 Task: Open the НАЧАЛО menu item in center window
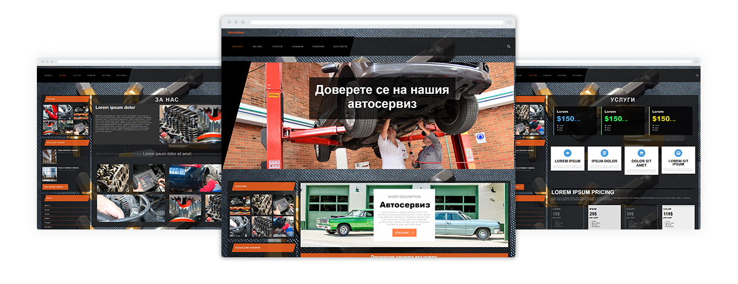coord(237,47)
